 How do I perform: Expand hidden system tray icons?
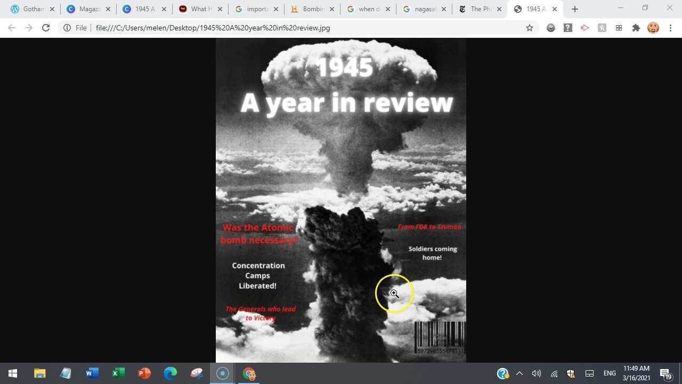(519, 373)
